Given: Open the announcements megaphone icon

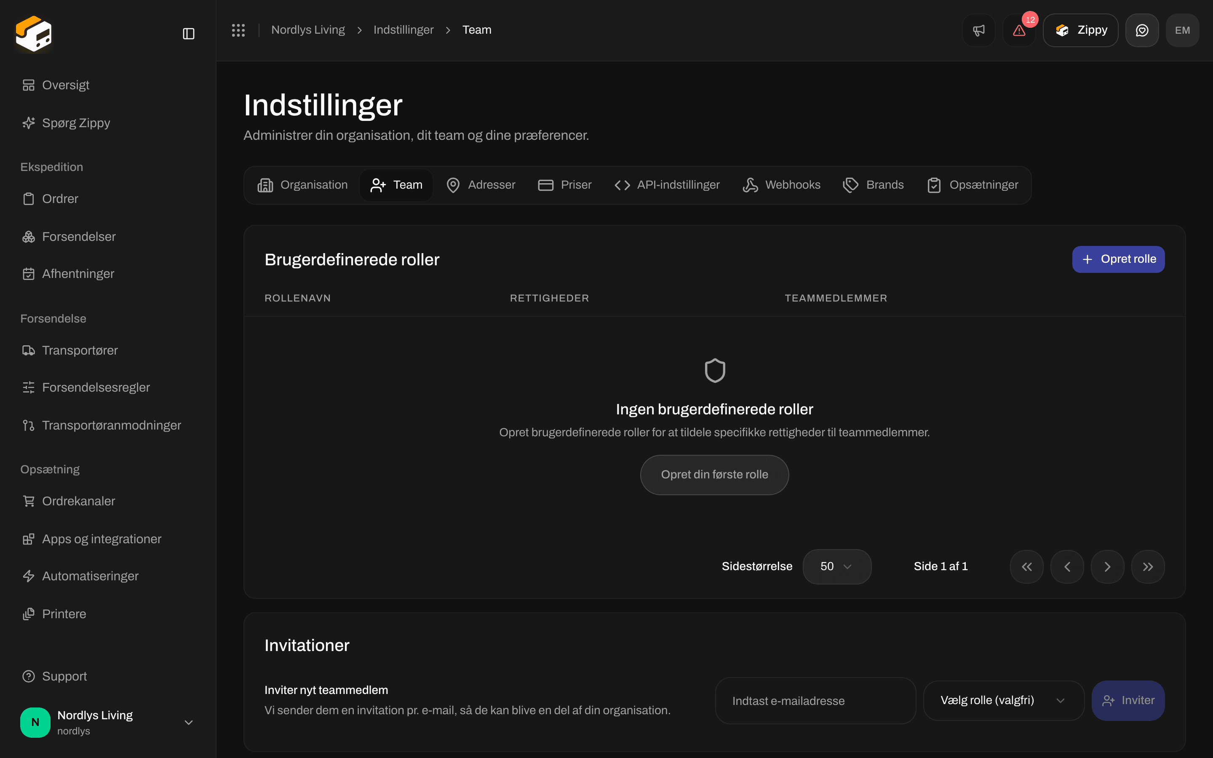Looking at the screenshot, I should [x=978, y=30].
